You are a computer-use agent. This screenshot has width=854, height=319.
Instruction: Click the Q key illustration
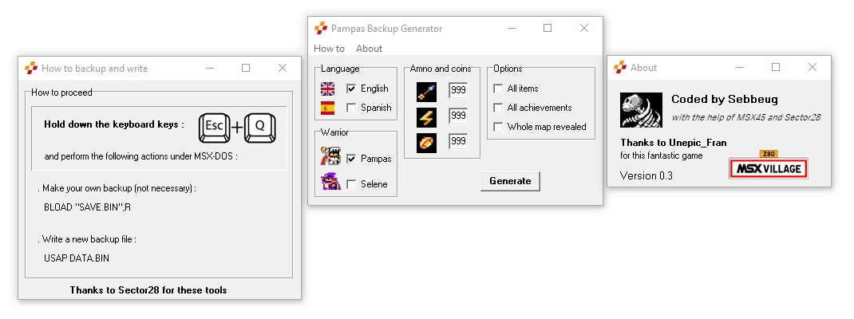click(x=260, y=128)
